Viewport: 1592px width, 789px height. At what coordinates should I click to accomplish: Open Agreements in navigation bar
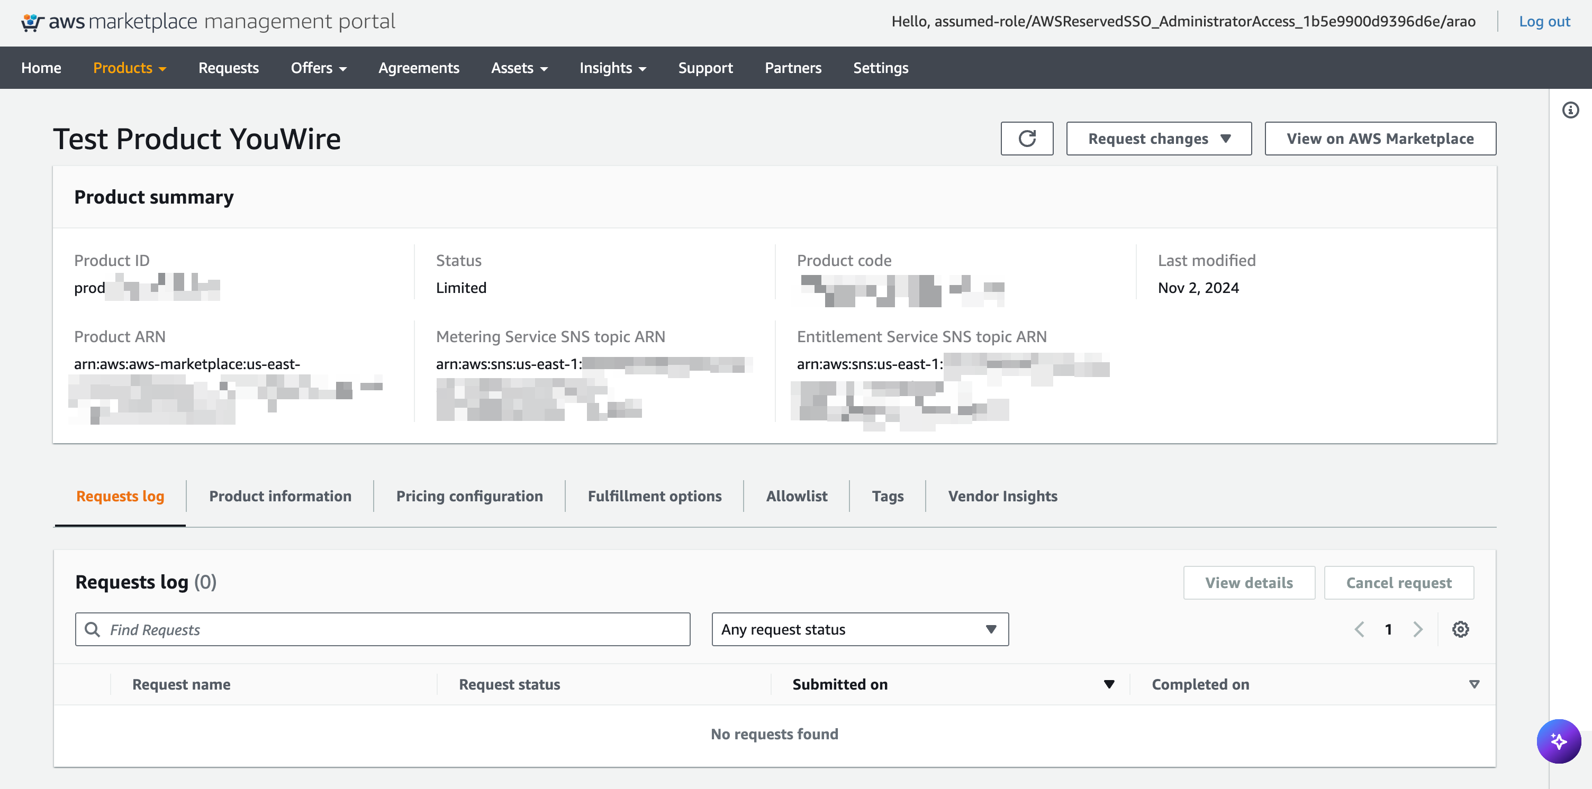tap(419, 68)
